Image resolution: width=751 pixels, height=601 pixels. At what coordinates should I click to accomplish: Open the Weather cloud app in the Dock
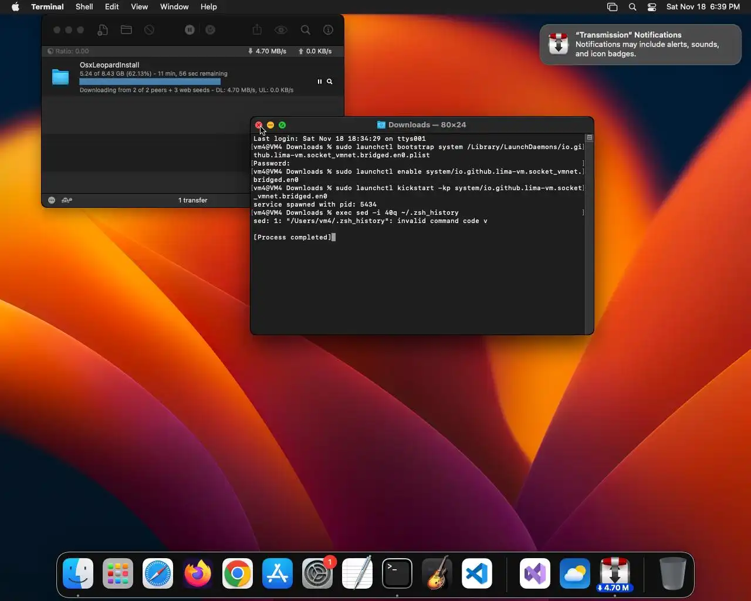(575, 573)
